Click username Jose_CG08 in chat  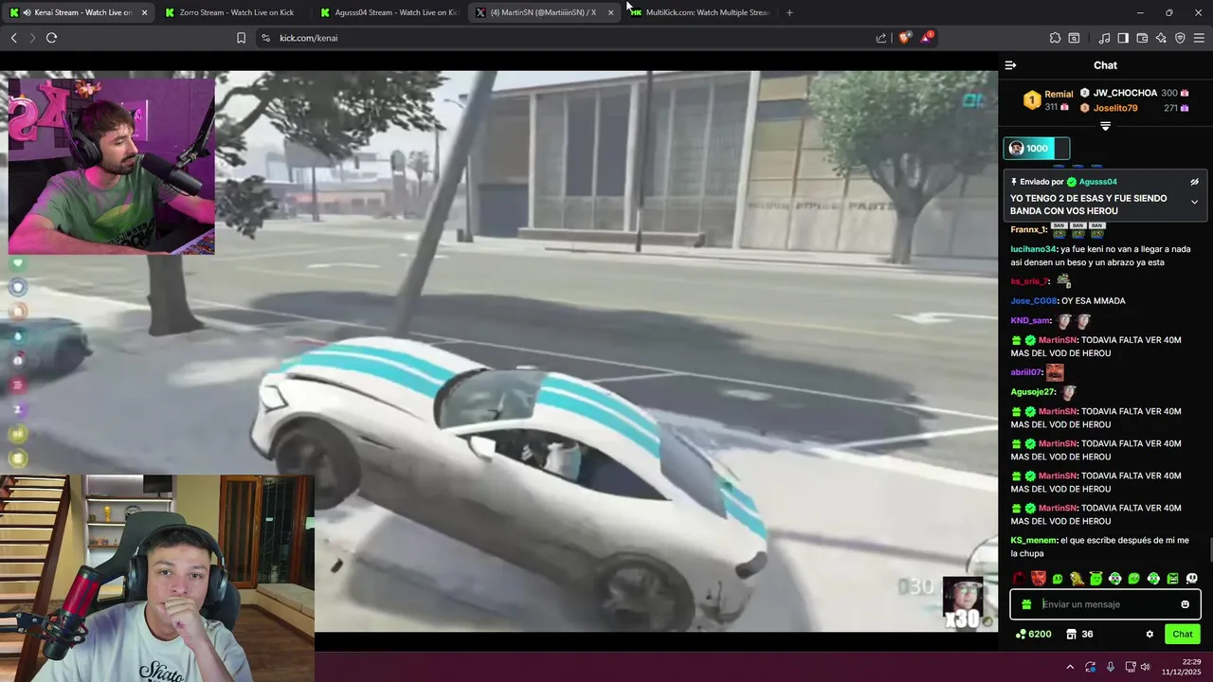1033,301
